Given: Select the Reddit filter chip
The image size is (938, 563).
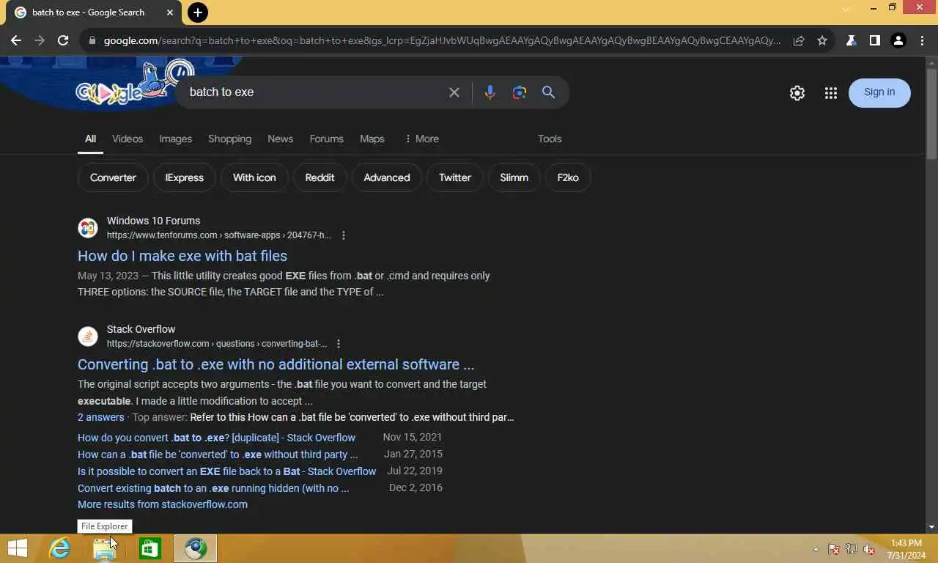Looking at the screenshot, I should pos(320,177).
